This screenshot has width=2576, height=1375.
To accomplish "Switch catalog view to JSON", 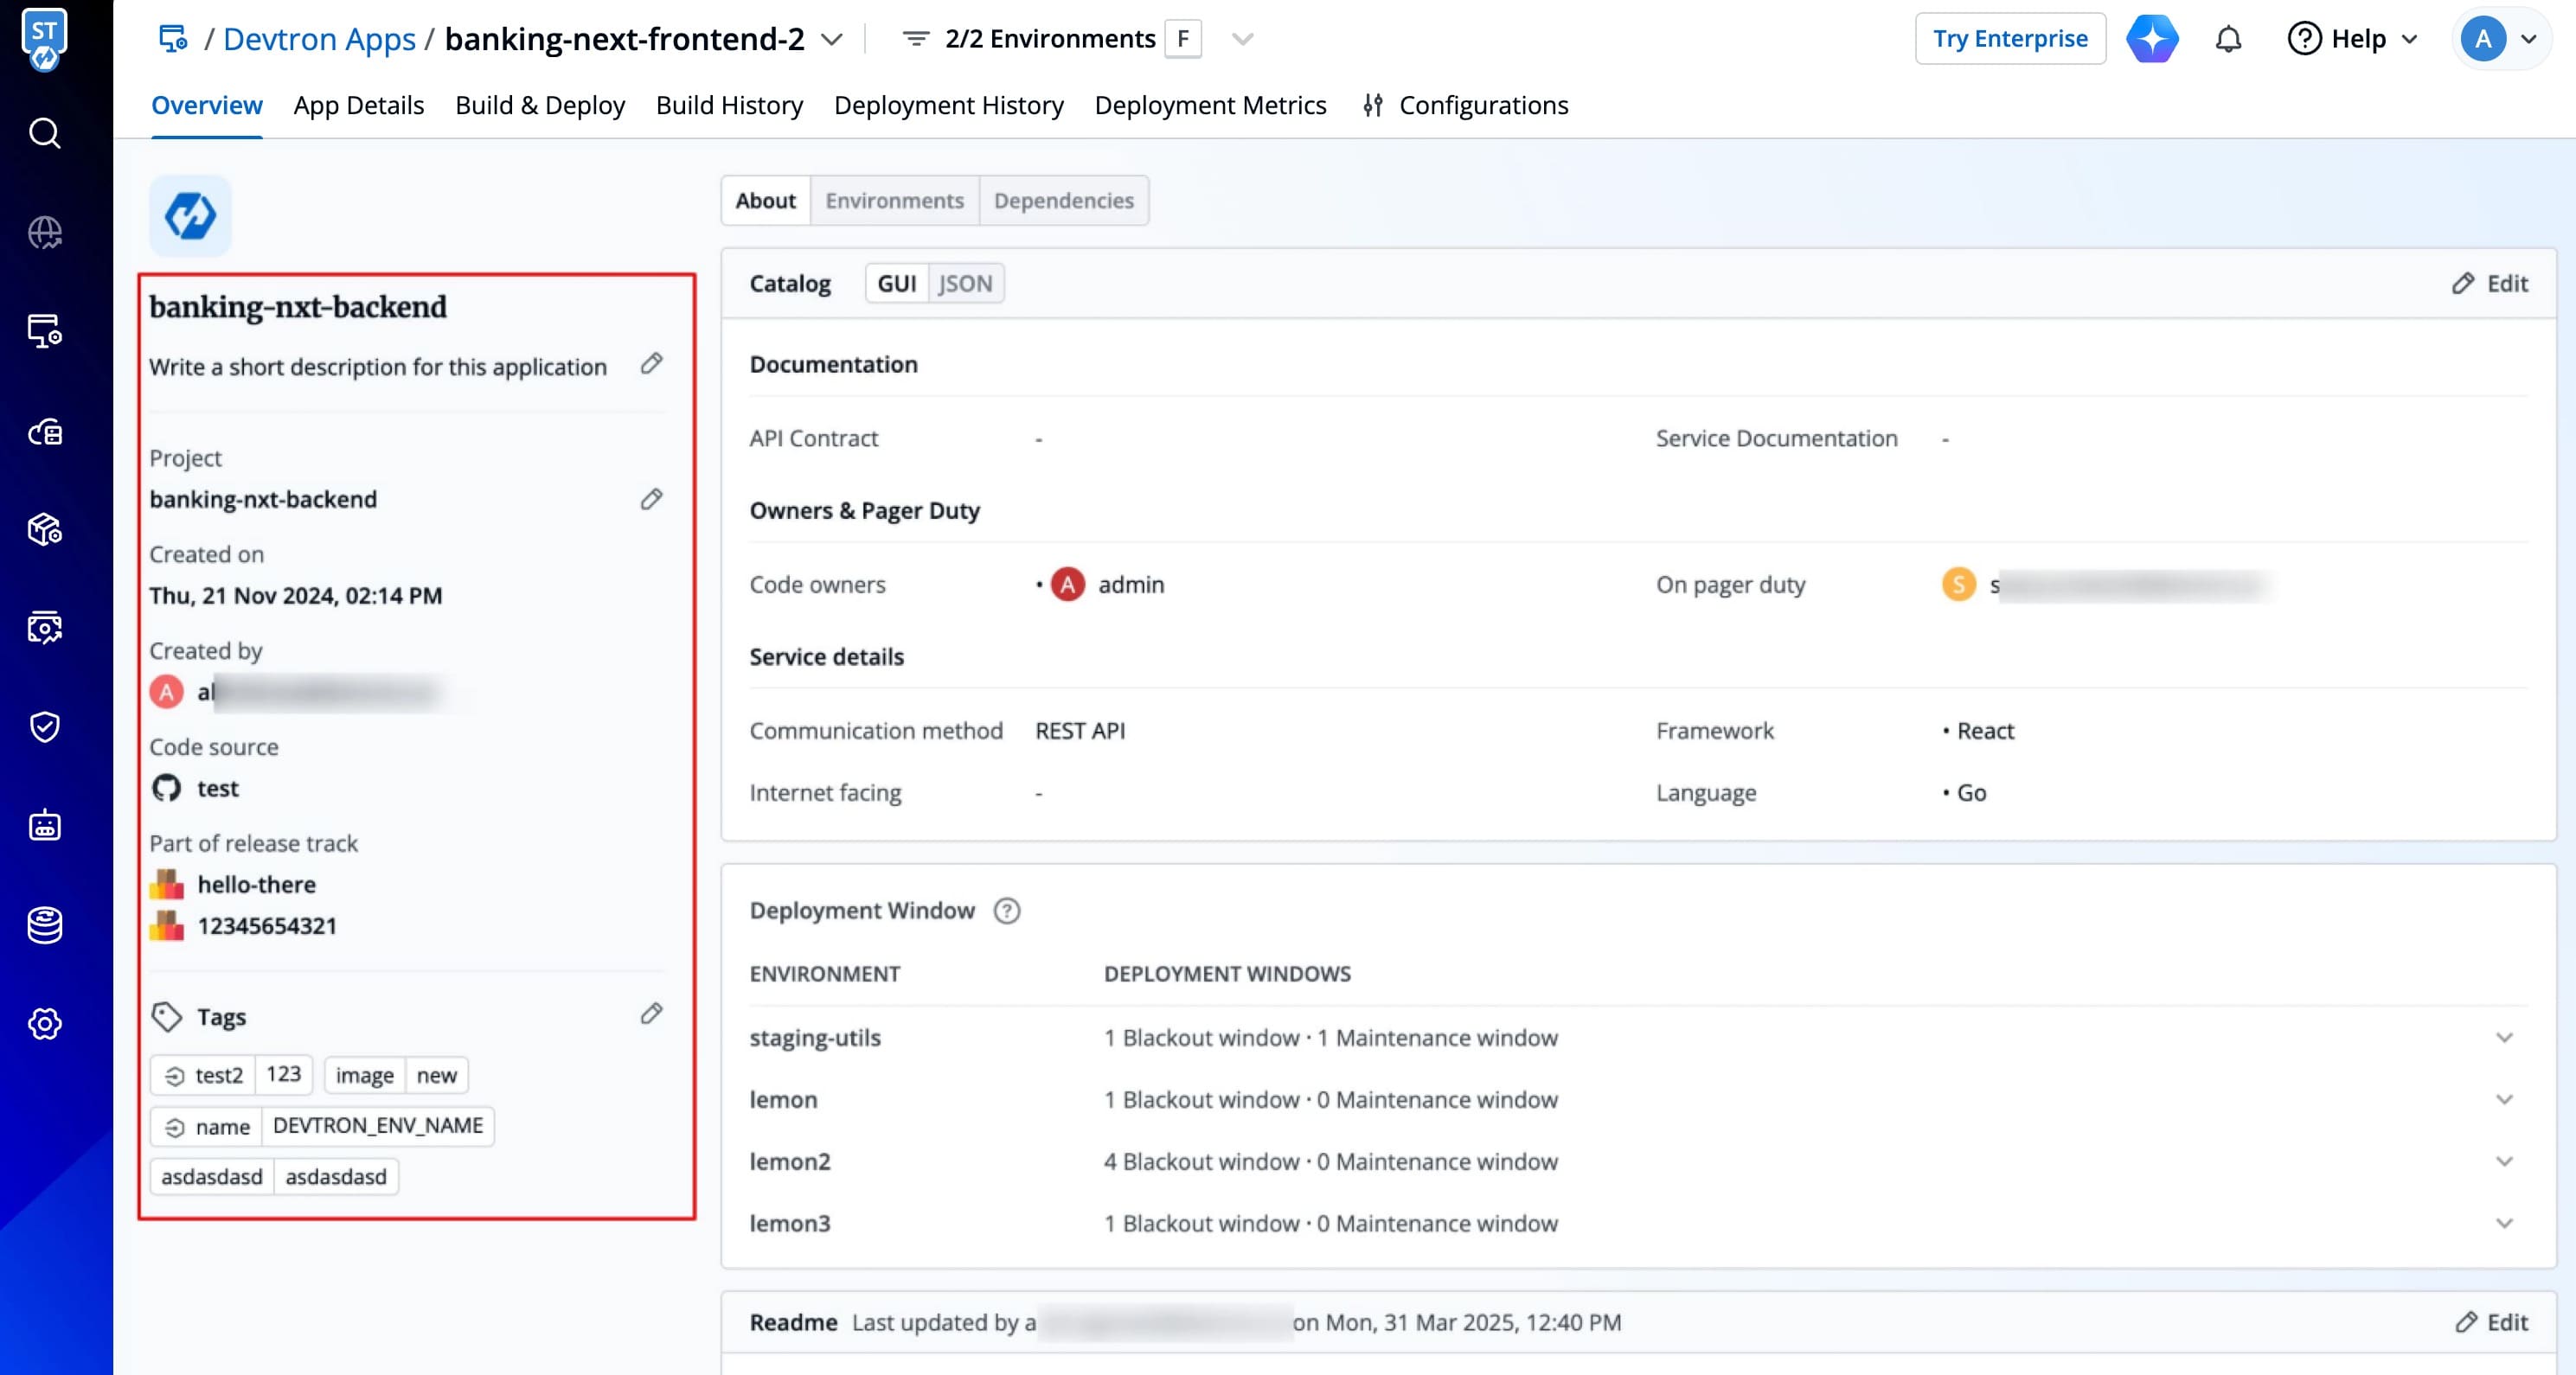I will [x=965, y=284].
